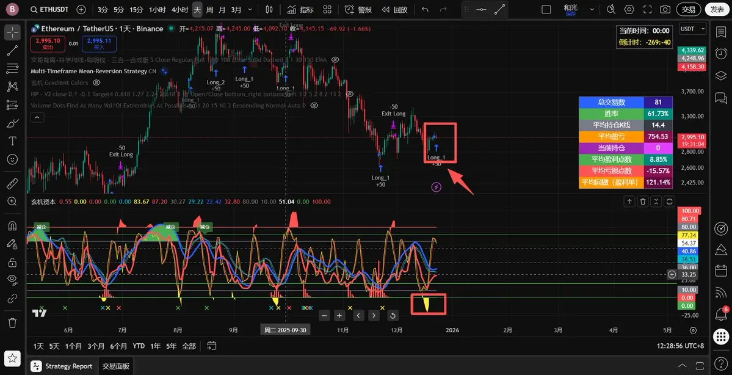Screen dimensions: 732x375
Task: Undo the last action
Action: click(x=425, y=9)
